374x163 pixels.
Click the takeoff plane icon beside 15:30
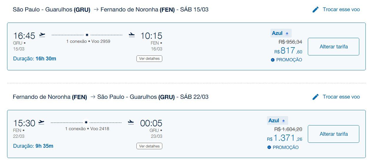(x=41, y=122)
